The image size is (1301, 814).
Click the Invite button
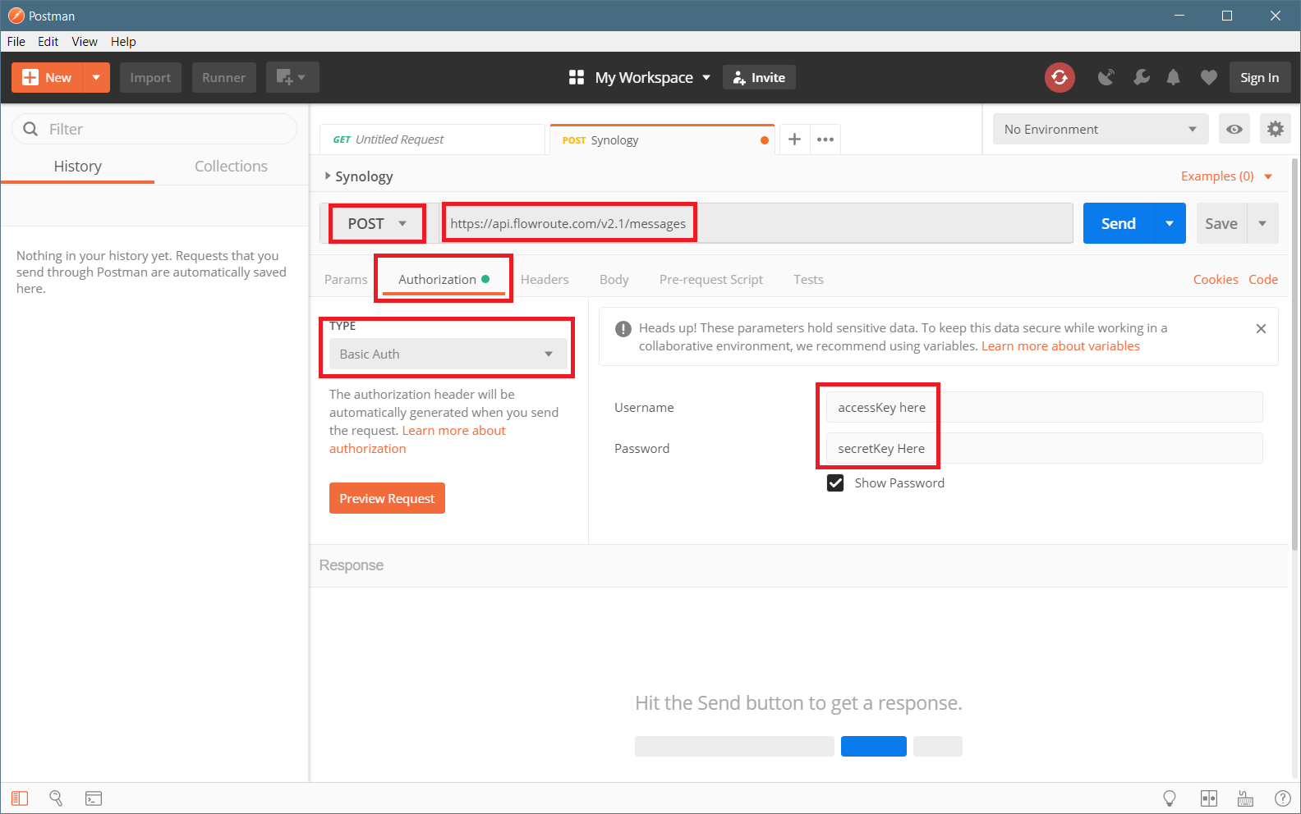(x=759, y=77)
